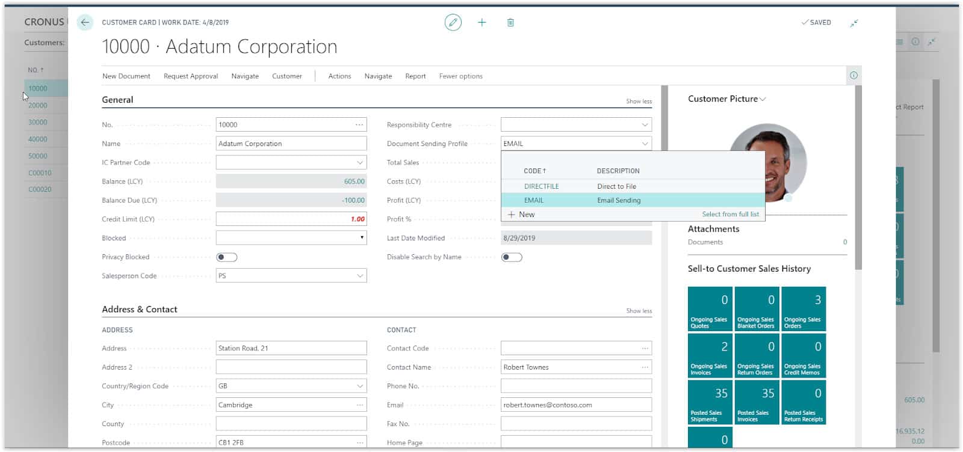Sort by NO. column in background list
963x452 pixels.
pos(36,70)
